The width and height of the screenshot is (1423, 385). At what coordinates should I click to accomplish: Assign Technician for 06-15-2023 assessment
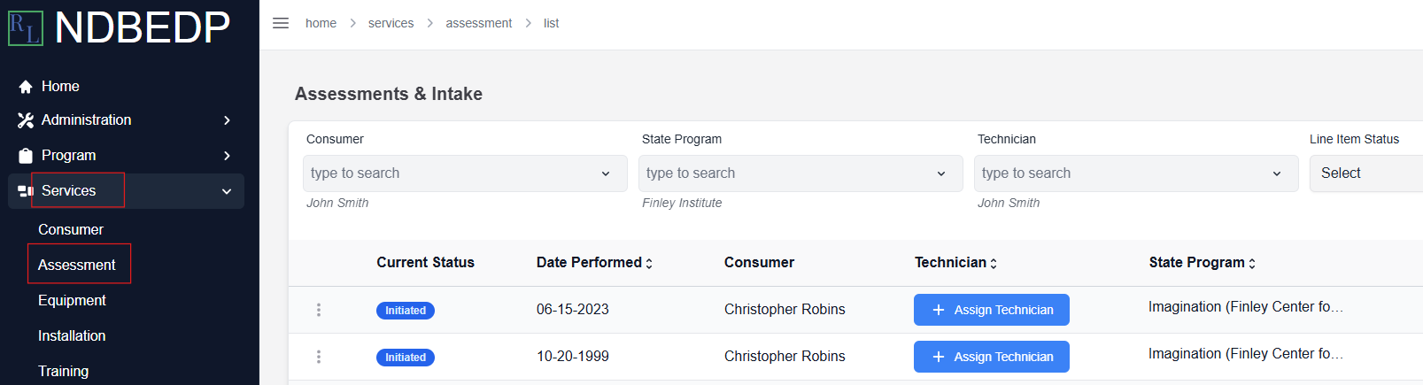[x=992, y=310]
